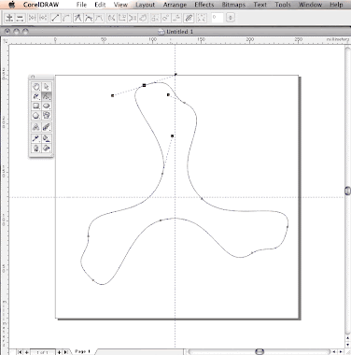
Task: Click the curve smoothness stepper arrows
Action: [231, 18]
